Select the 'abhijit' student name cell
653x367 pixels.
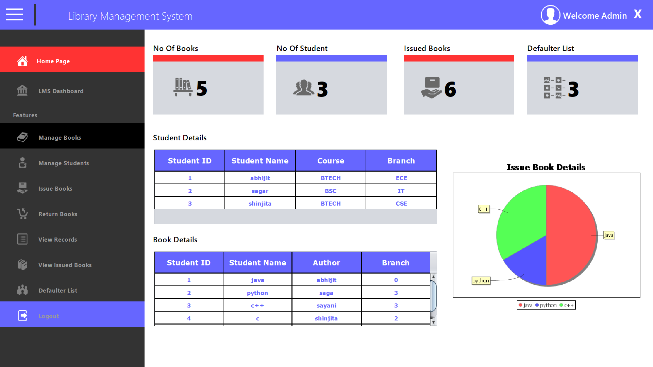[260, 178]
